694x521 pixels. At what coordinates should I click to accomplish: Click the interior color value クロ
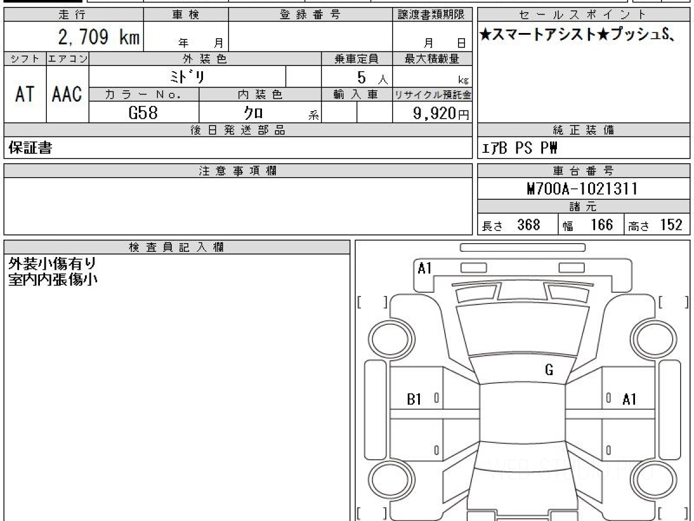coord(254,113)
